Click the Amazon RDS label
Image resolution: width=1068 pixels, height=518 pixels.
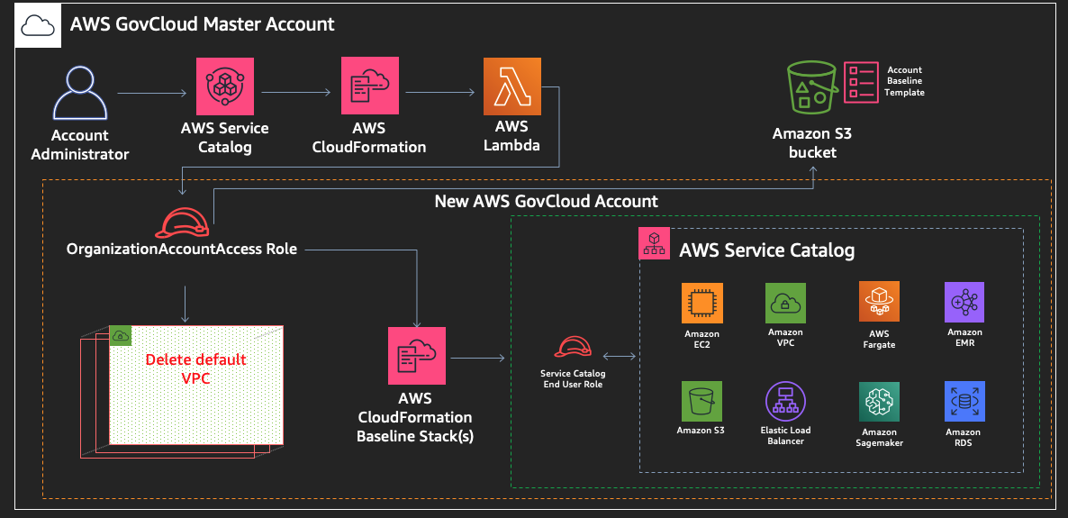[x=964, y=438]
